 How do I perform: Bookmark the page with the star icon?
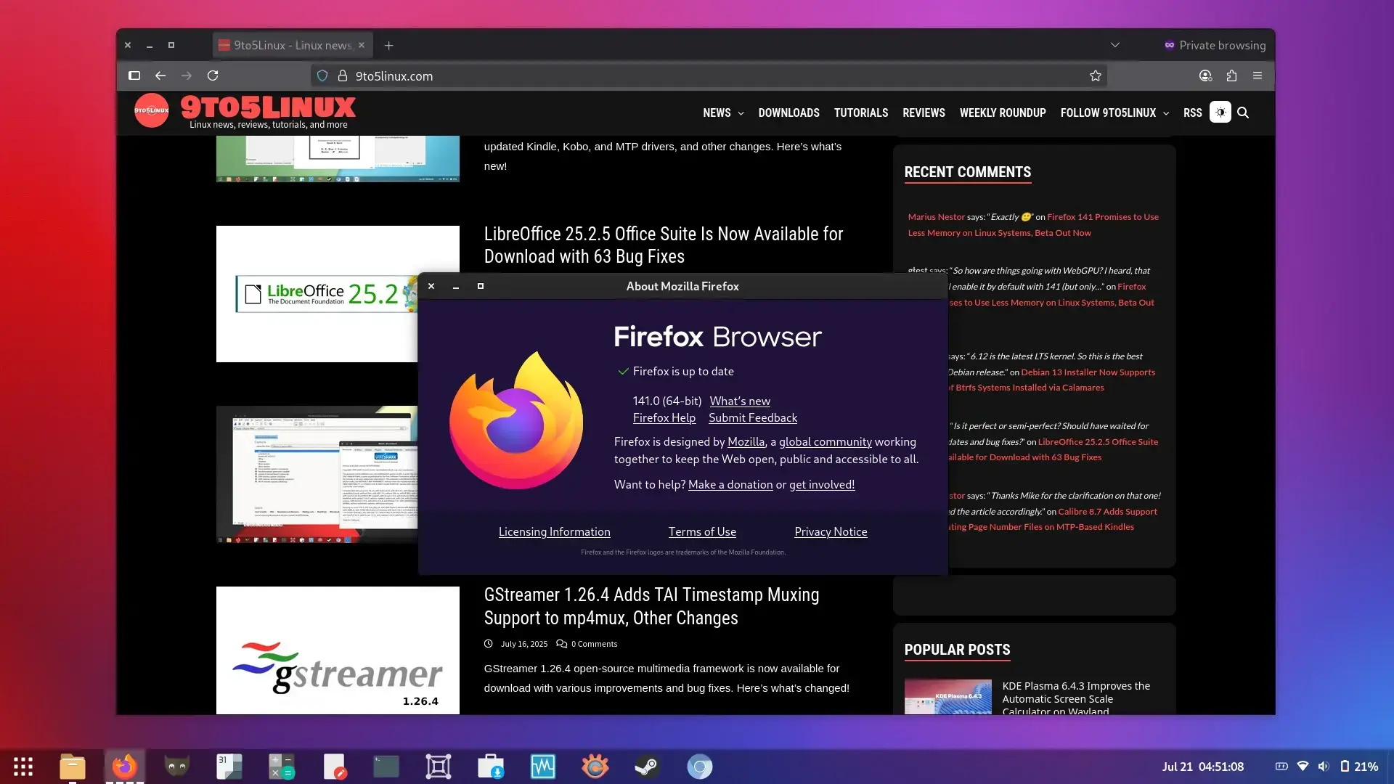(1096, 75)
